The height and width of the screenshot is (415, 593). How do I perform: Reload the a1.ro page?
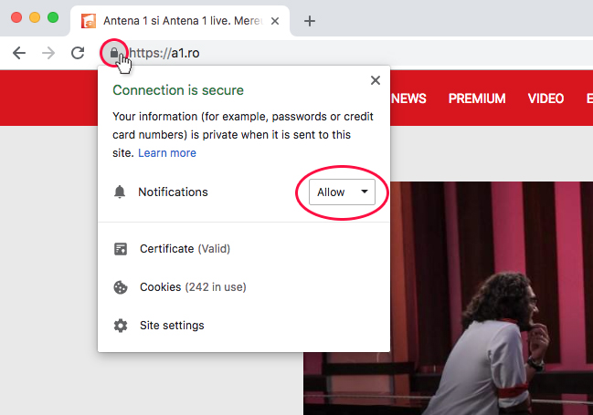pyautogui.click(x=78, y=53)
